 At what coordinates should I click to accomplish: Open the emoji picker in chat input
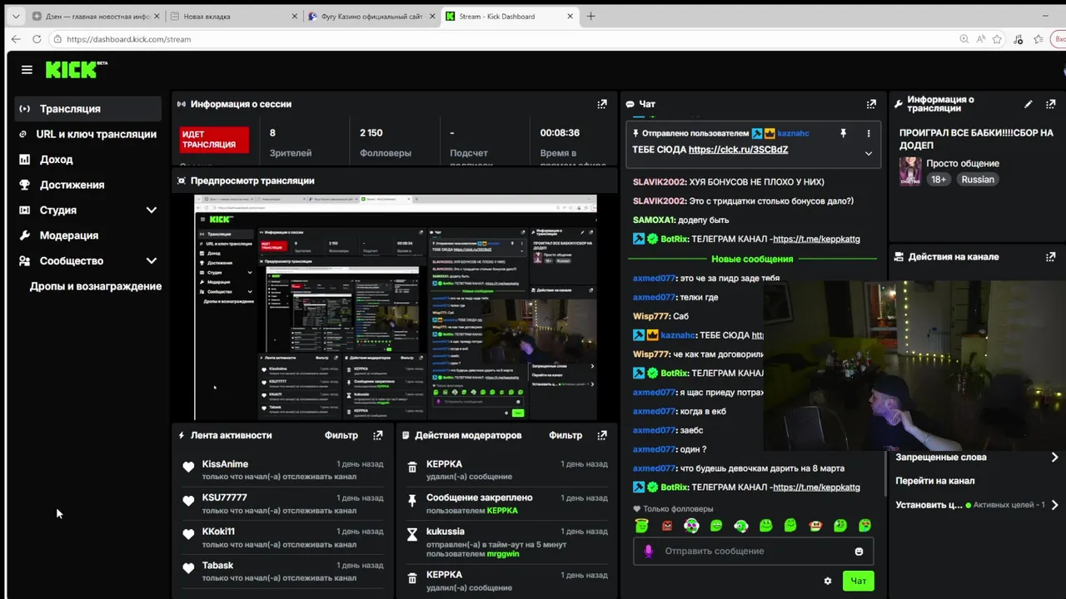click(x=859, y=551)
